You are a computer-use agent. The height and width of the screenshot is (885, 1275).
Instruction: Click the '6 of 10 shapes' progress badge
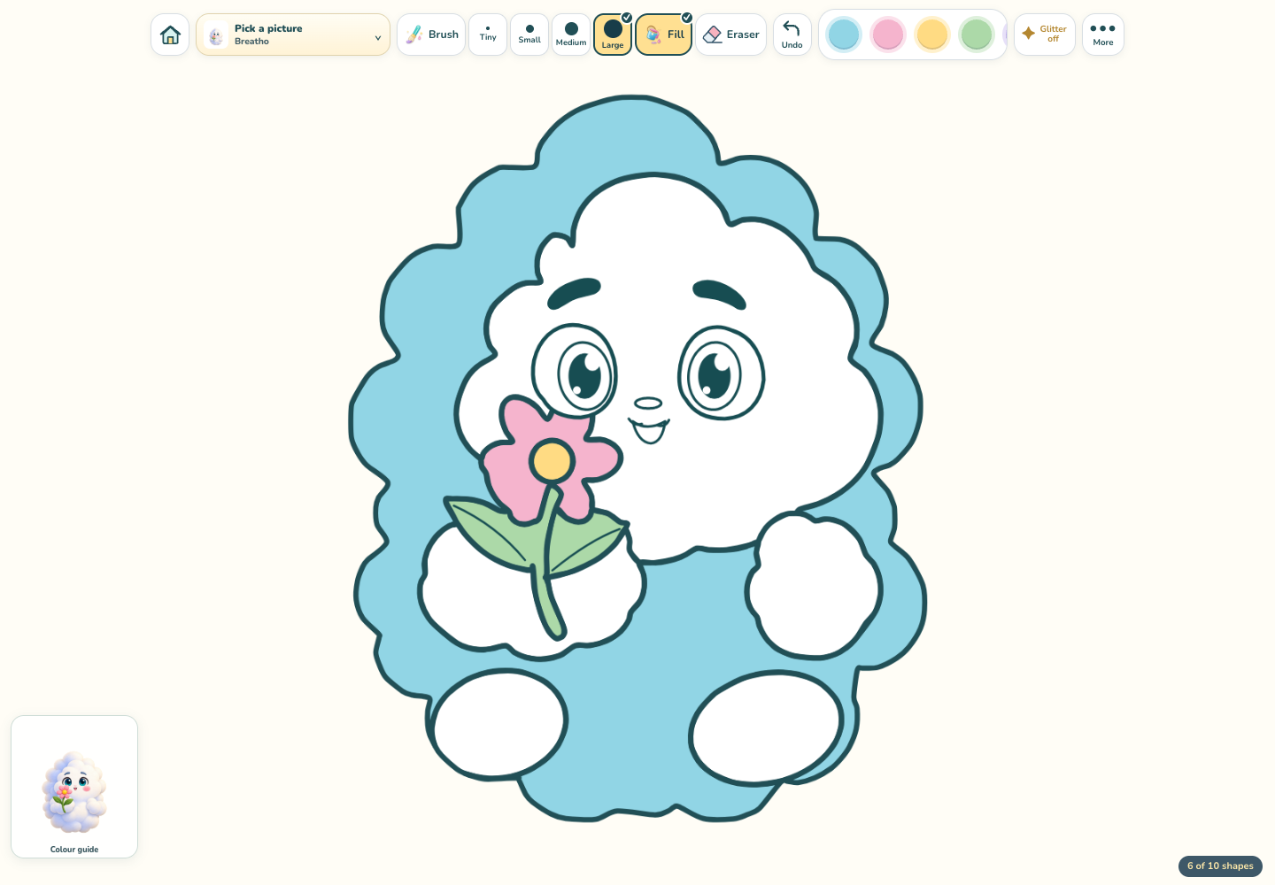[x=1220, y=866]
